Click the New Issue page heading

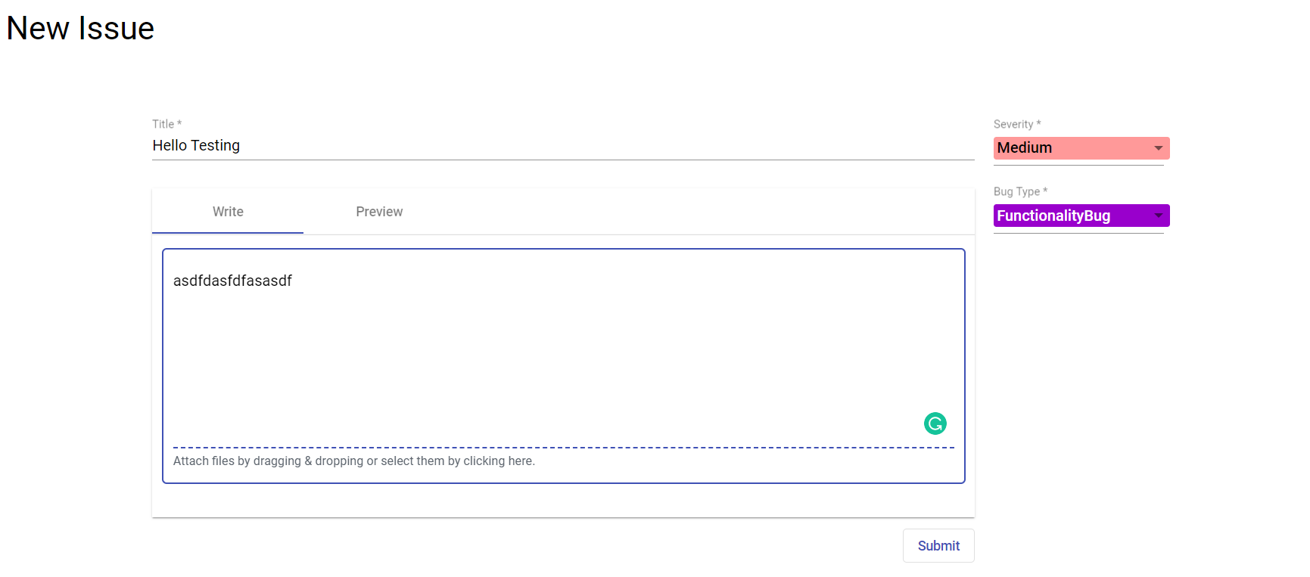tap(80, 29)
